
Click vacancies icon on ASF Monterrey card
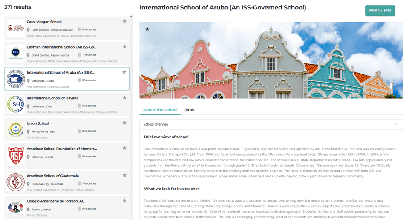(80, 157)
